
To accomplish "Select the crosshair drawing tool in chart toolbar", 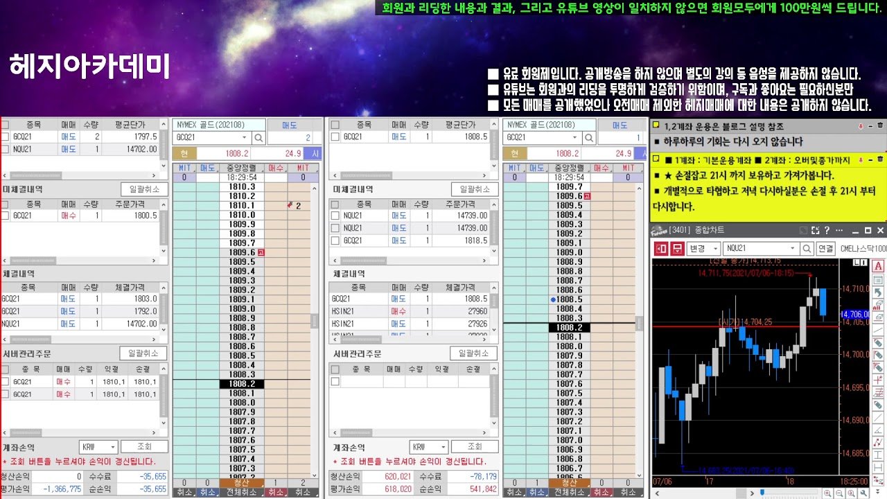I will 879,380.
